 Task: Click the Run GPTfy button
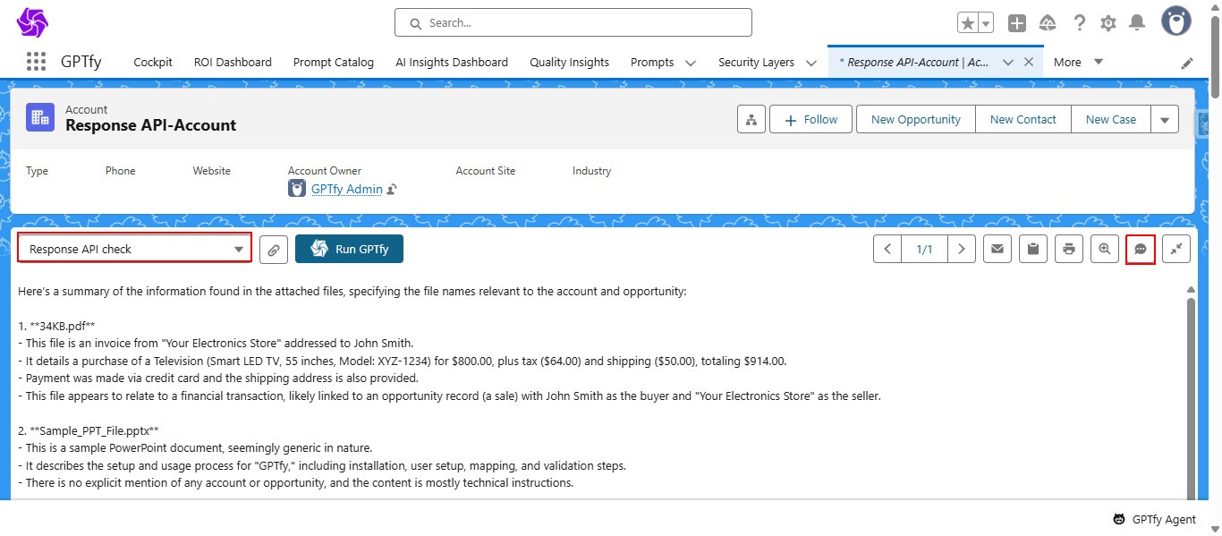(349, 249)
